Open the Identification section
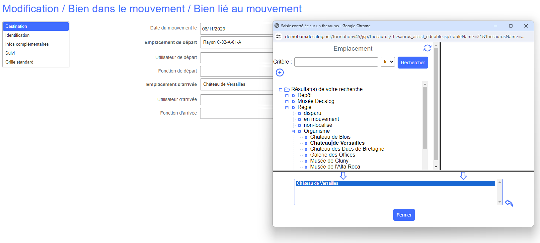Viewport: 540px width, 243px height. (18, 35)
